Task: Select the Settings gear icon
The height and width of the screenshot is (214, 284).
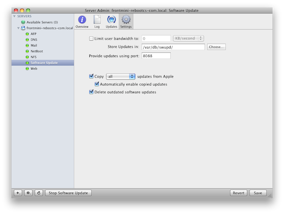Action: [126, 21]
